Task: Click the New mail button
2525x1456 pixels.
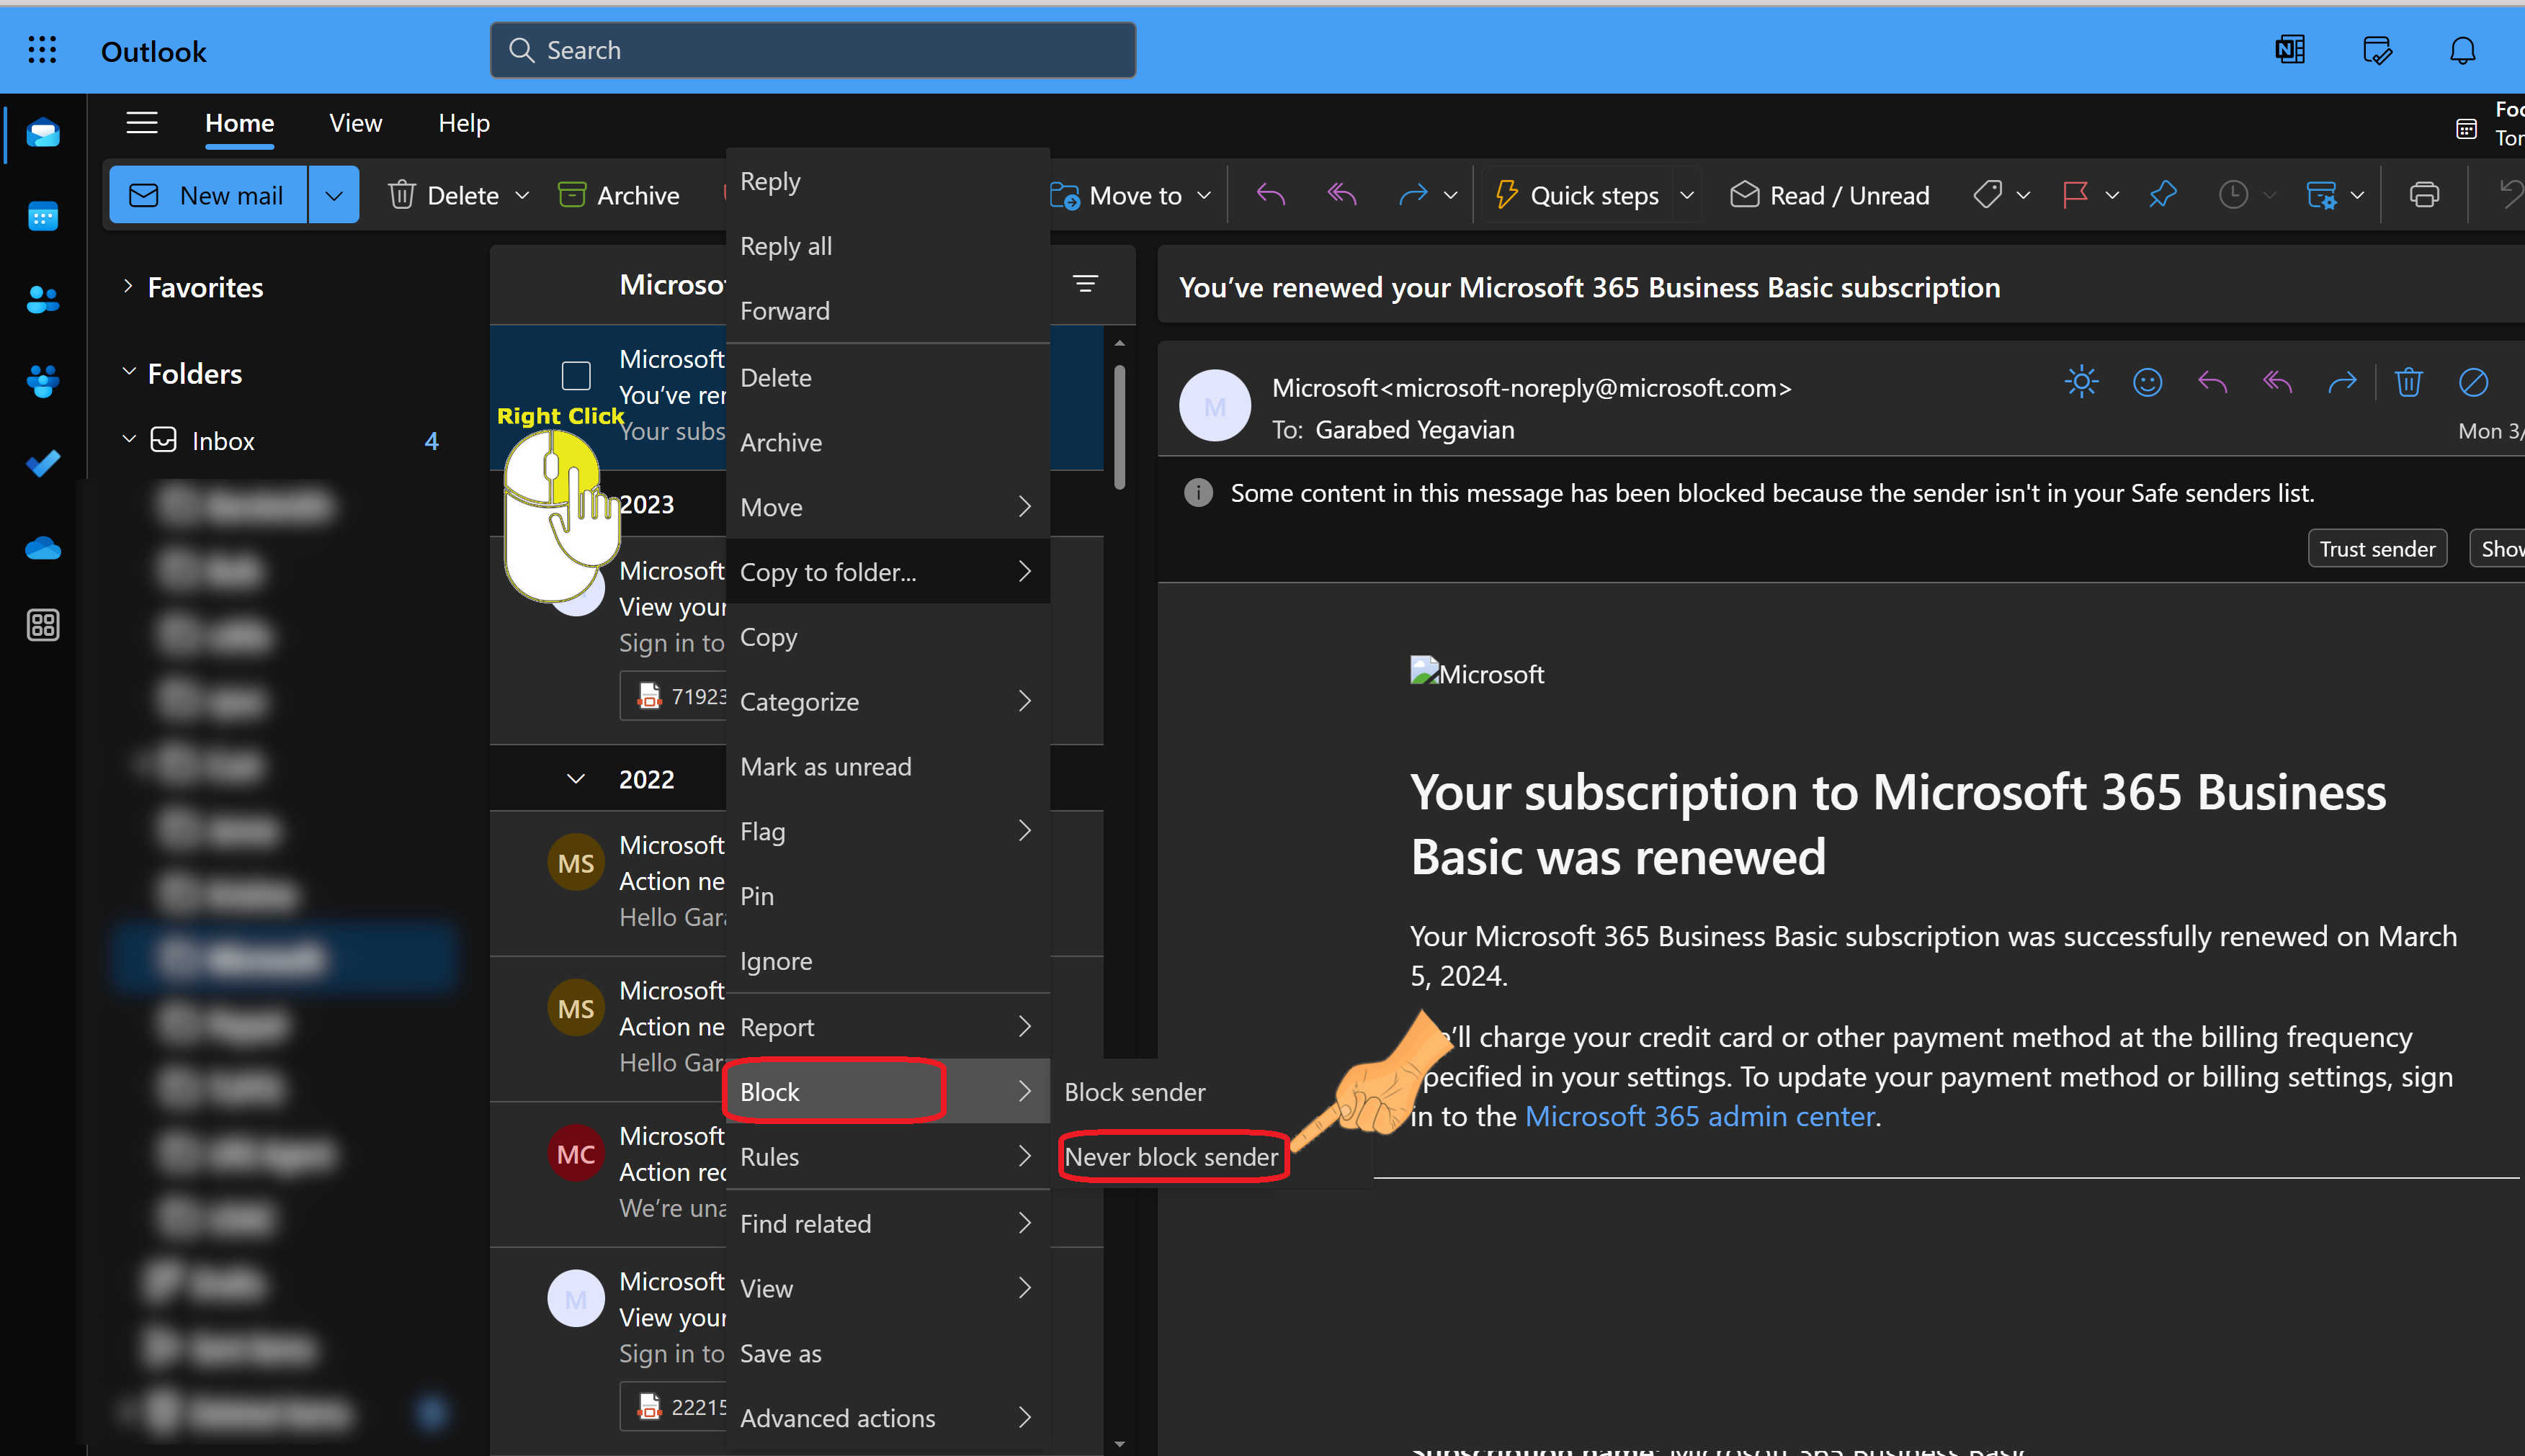Action: tap(208, 195)
